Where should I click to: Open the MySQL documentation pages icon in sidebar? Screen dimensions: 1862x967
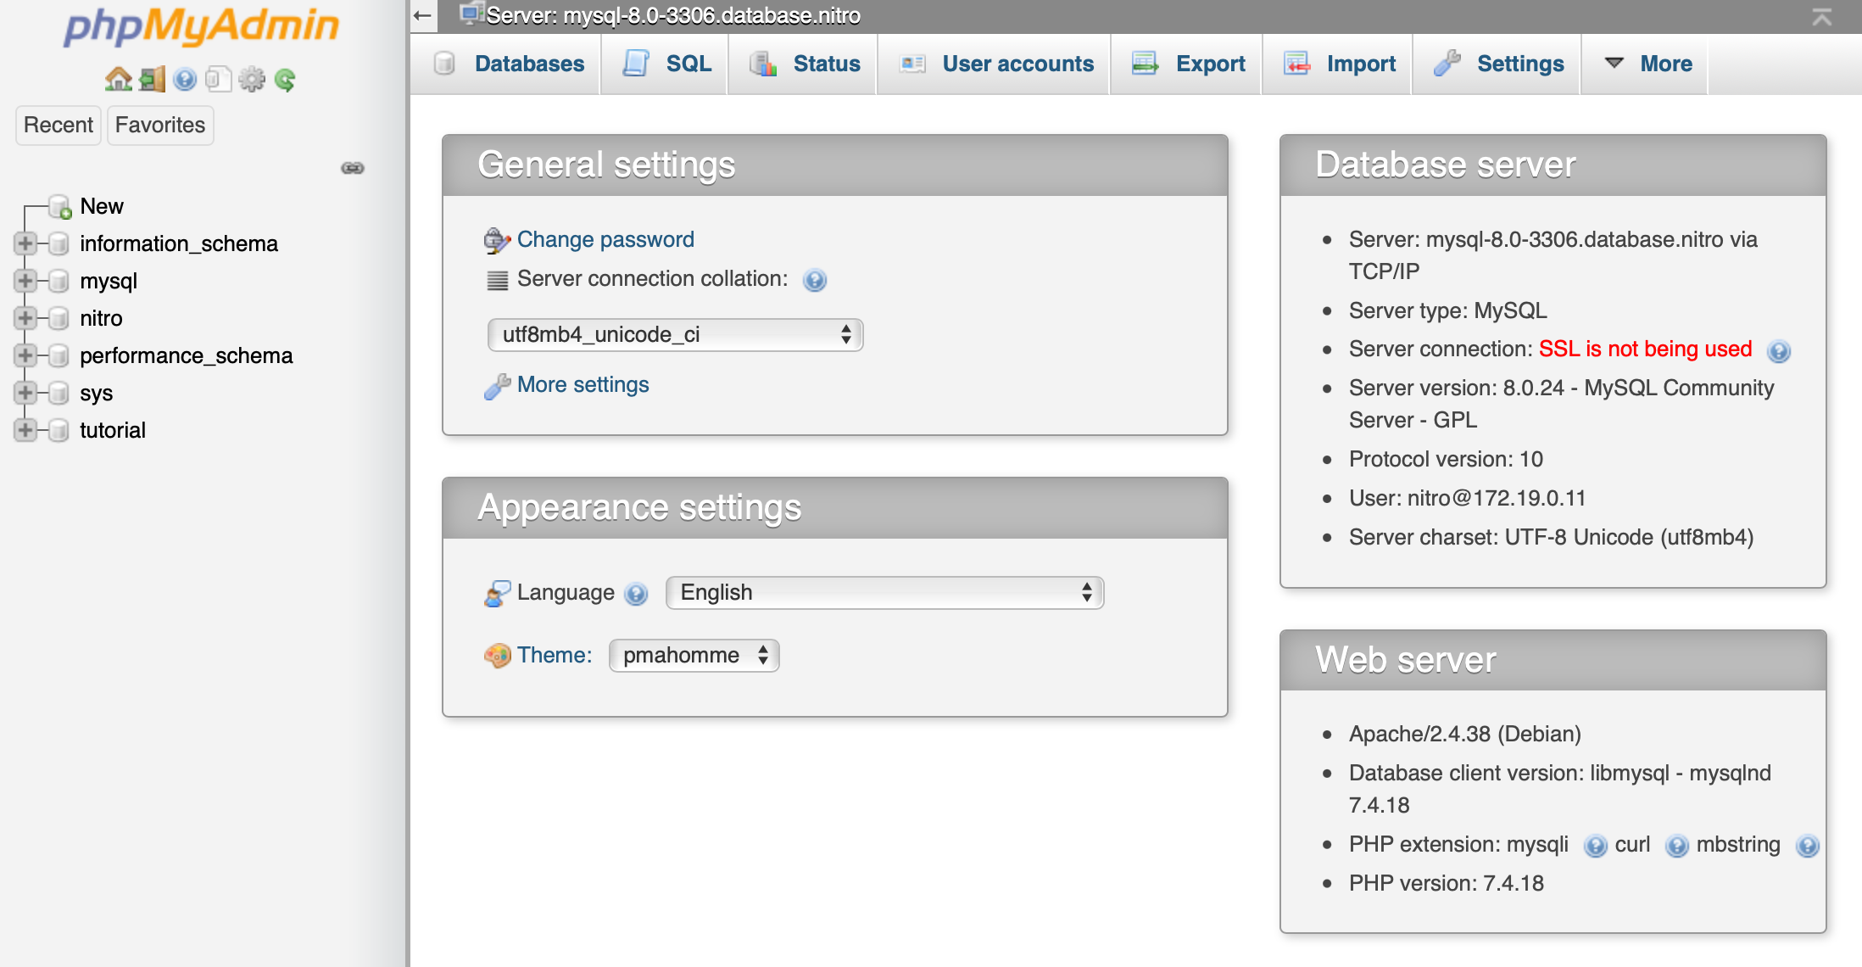click(218, 80)
